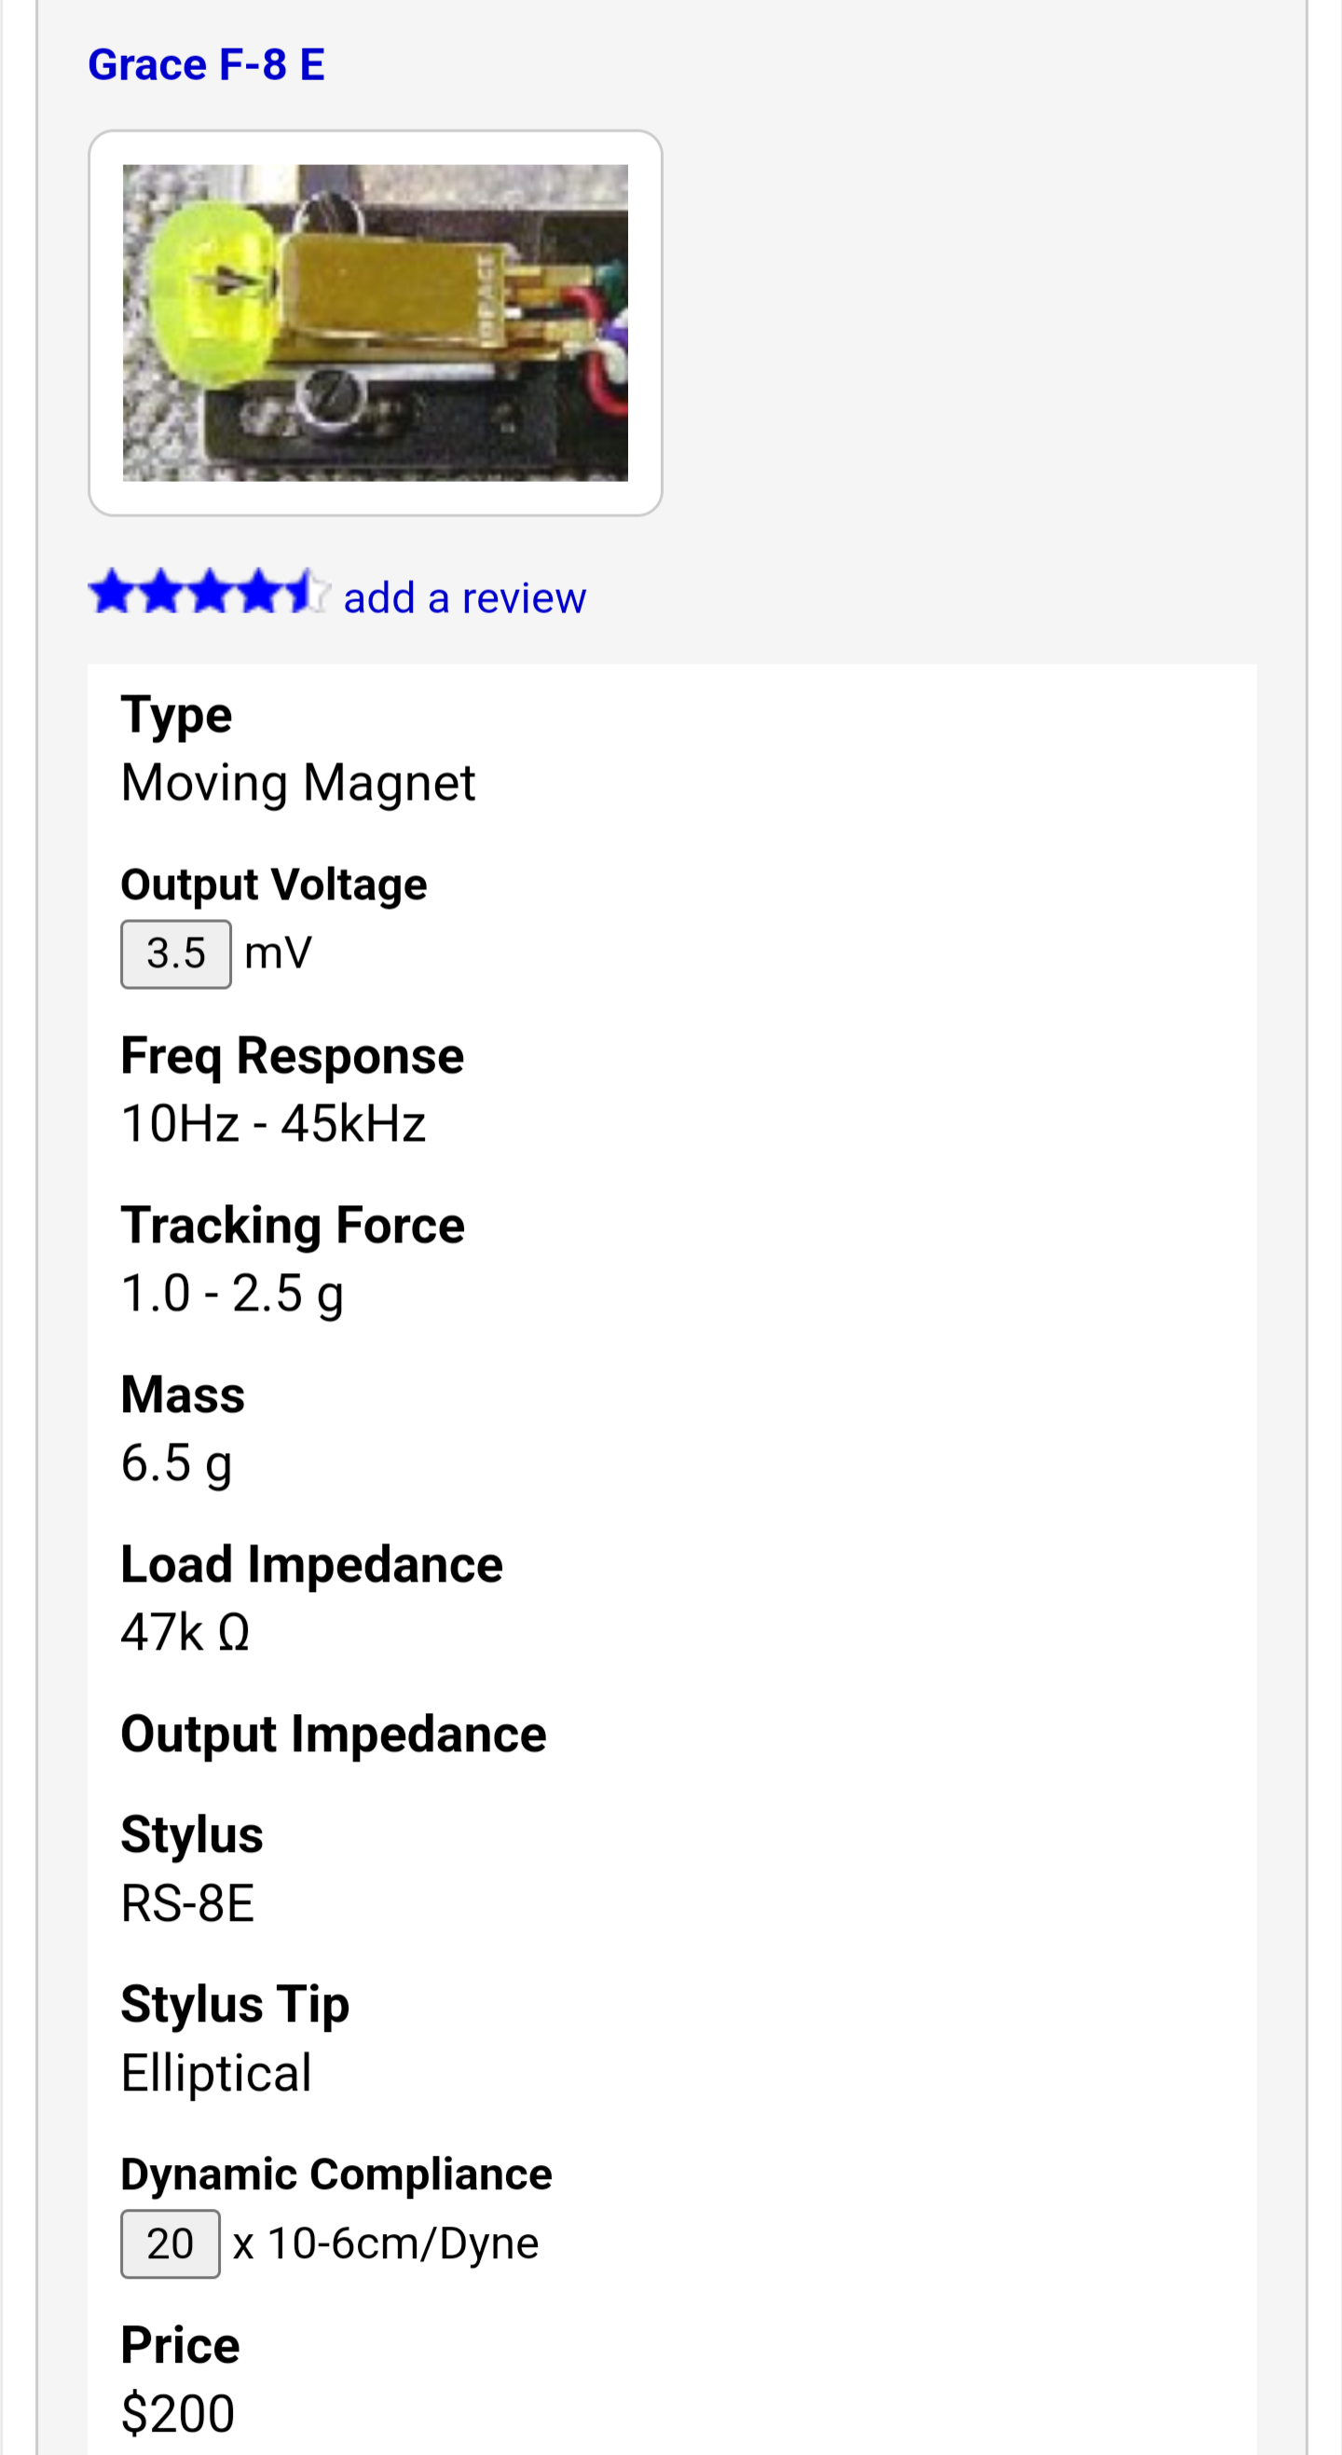This screenshot has height=2455, width=1342.
Task: Open the add a review link
Action: click(464, 597)
